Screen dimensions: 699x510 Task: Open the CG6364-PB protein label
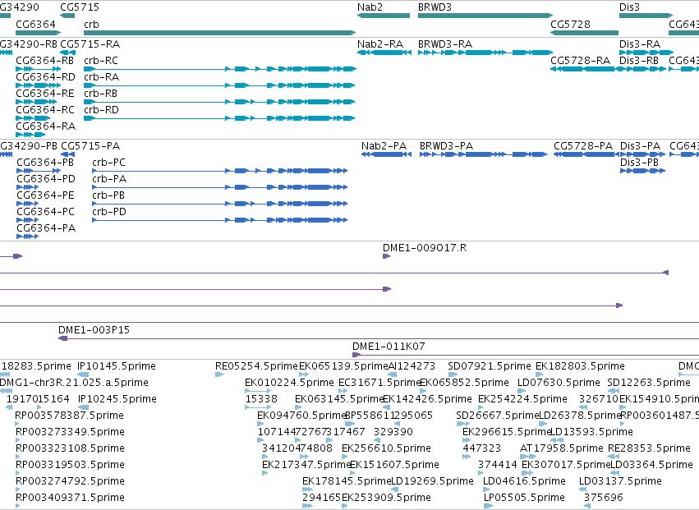click(45, 163)
